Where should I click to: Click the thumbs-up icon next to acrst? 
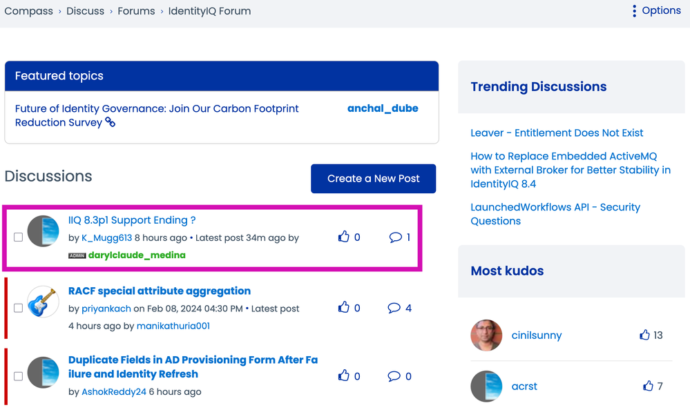[648, 386]
